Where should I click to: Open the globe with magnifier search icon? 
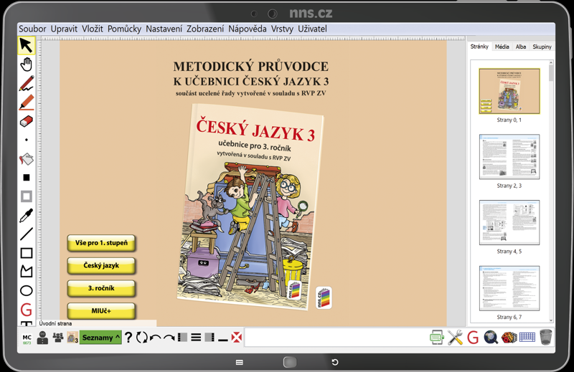(491, 338)
